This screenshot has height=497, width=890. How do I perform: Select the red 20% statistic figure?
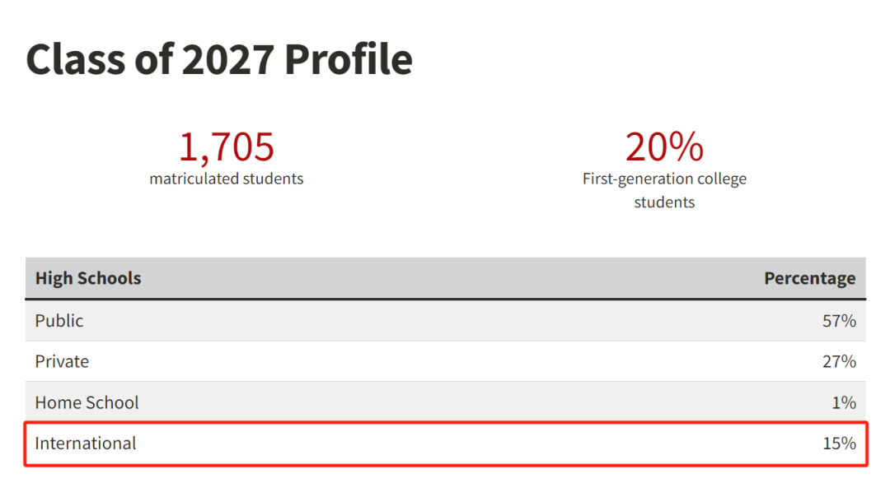click(664, 146)
